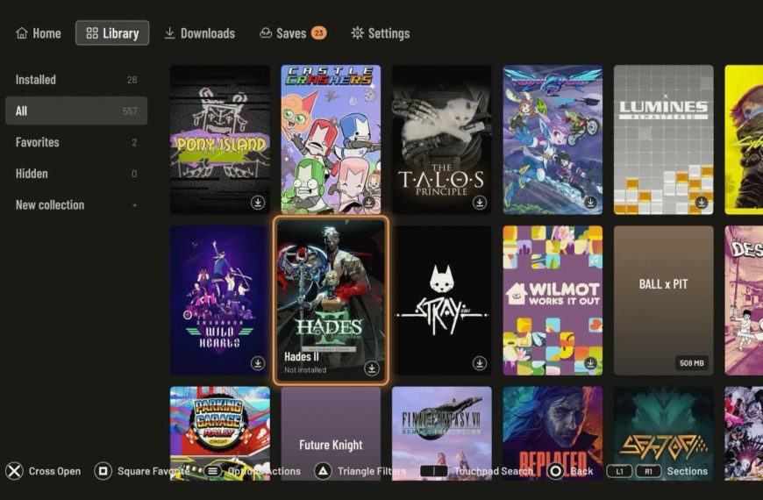Open the Future Knight tile
The image size is (763, 500).
(x=331, y=433)
